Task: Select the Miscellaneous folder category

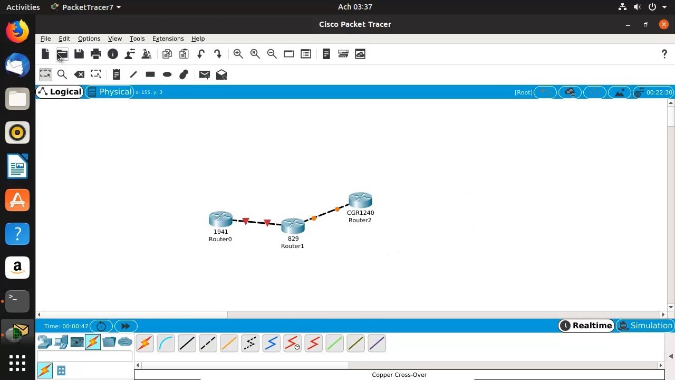Action: point(109,342)
